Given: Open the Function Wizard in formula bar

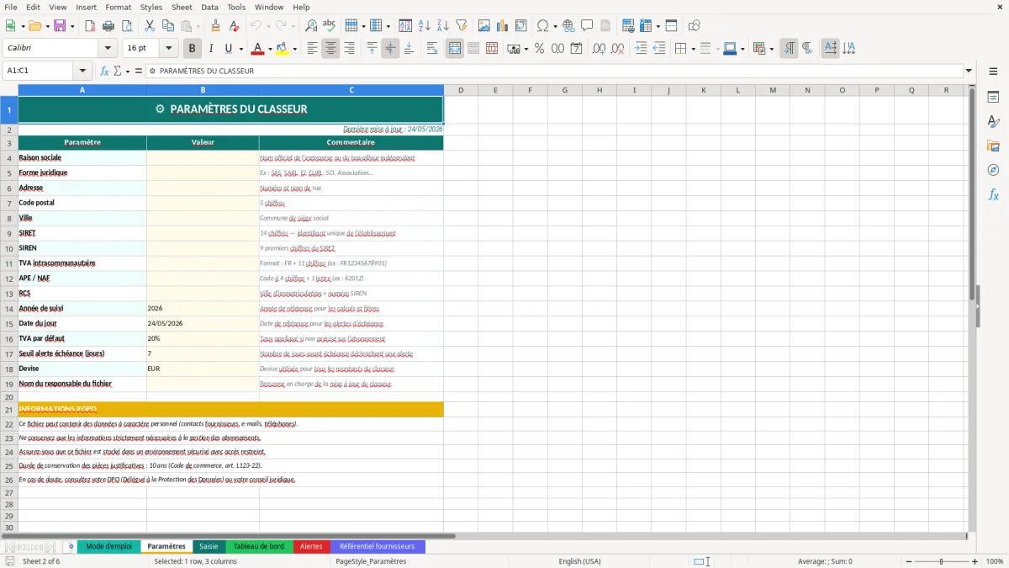Looking at the screenshot, I should (x=104, y=71).
